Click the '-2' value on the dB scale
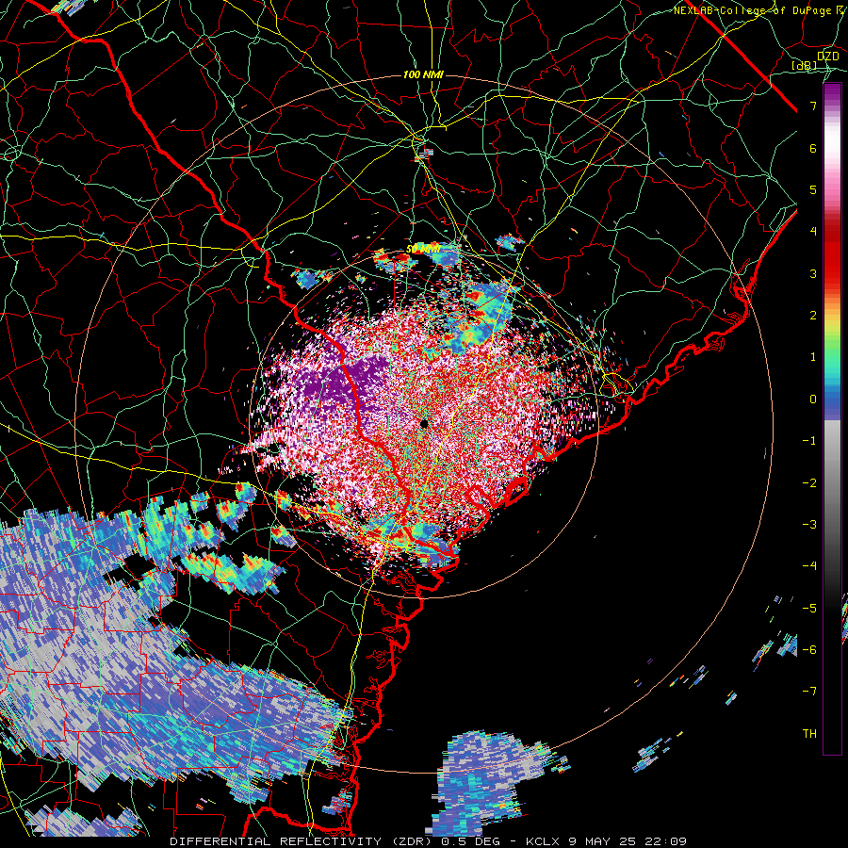Viewport: 848px width, 848px height. (809, 482)
